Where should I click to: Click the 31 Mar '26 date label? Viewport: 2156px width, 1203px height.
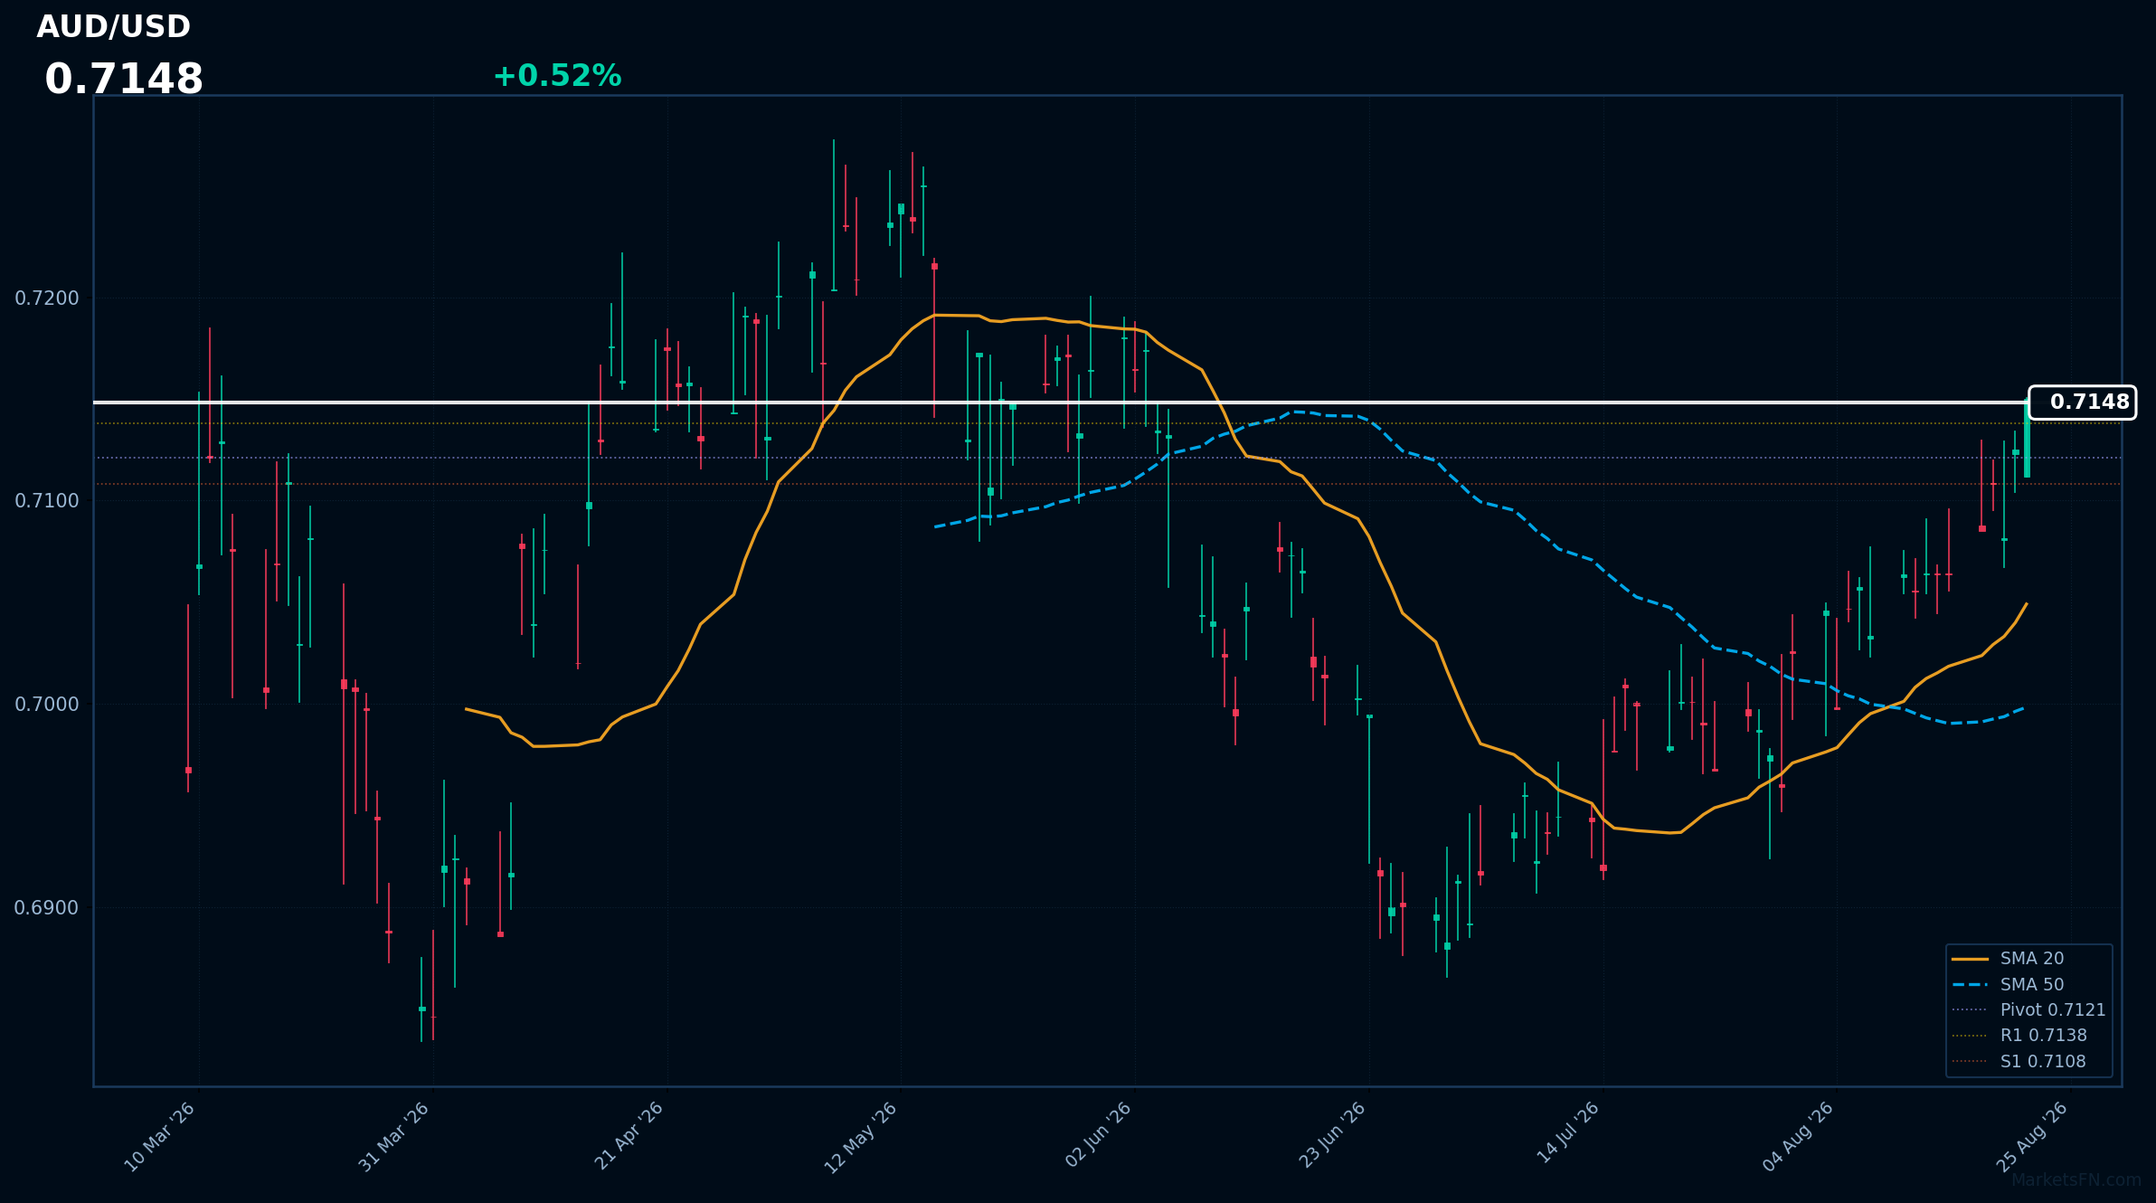[x=394, y=1137]
